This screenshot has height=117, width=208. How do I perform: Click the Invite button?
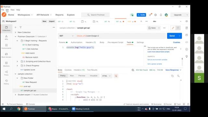(x=141, y=15)
